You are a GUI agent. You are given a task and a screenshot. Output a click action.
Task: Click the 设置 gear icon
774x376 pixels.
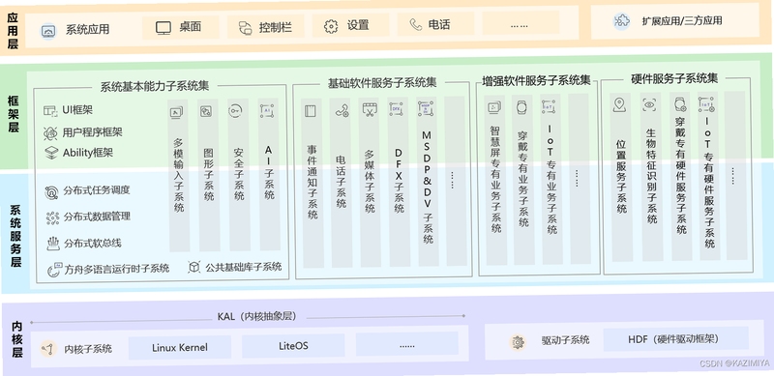[331, 26]
